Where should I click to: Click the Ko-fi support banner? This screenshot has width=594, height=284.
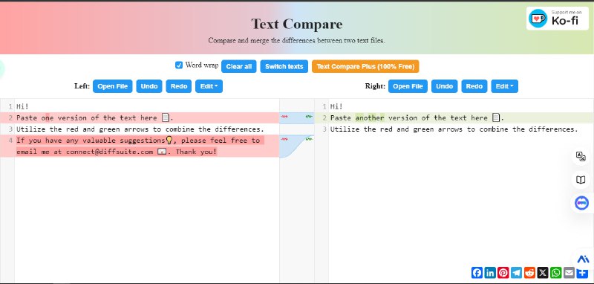pyautogui.click(x=558, y=18)
